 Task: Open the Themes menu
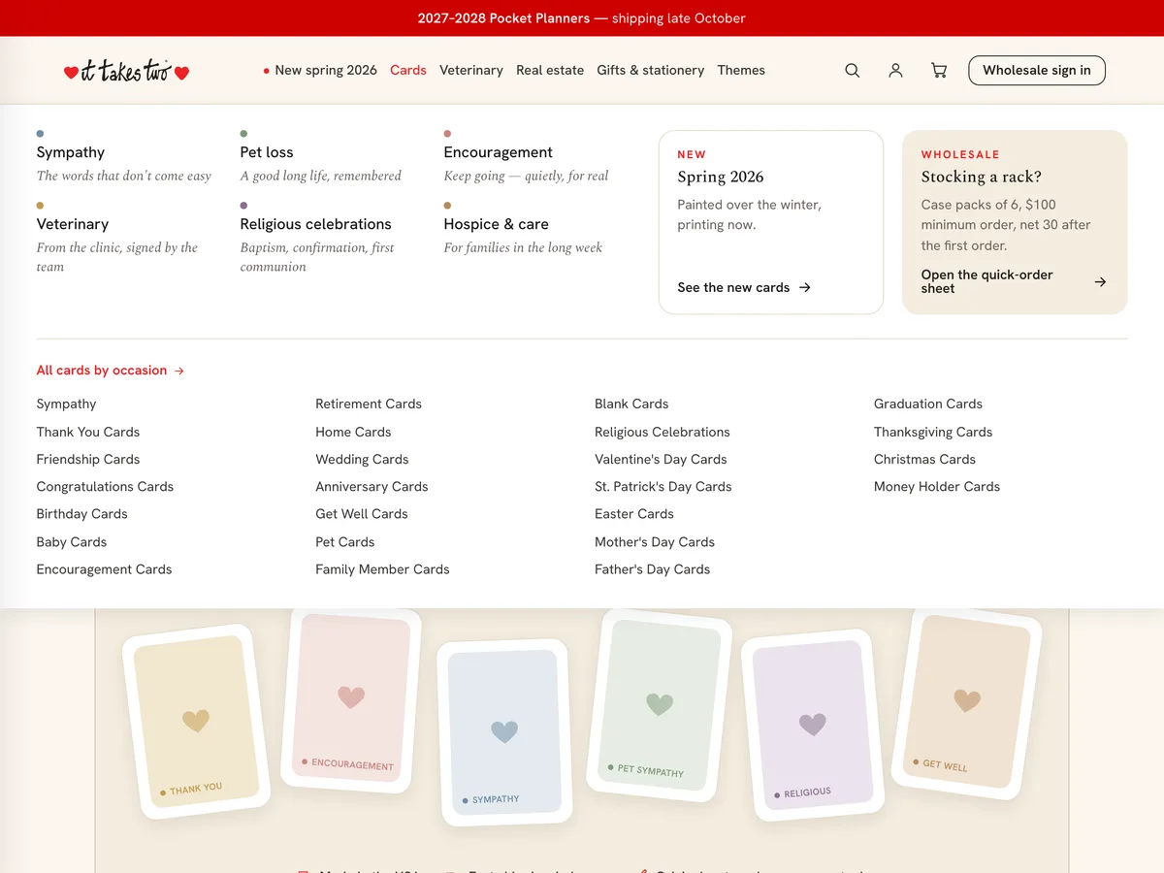(x=741, y=70)
